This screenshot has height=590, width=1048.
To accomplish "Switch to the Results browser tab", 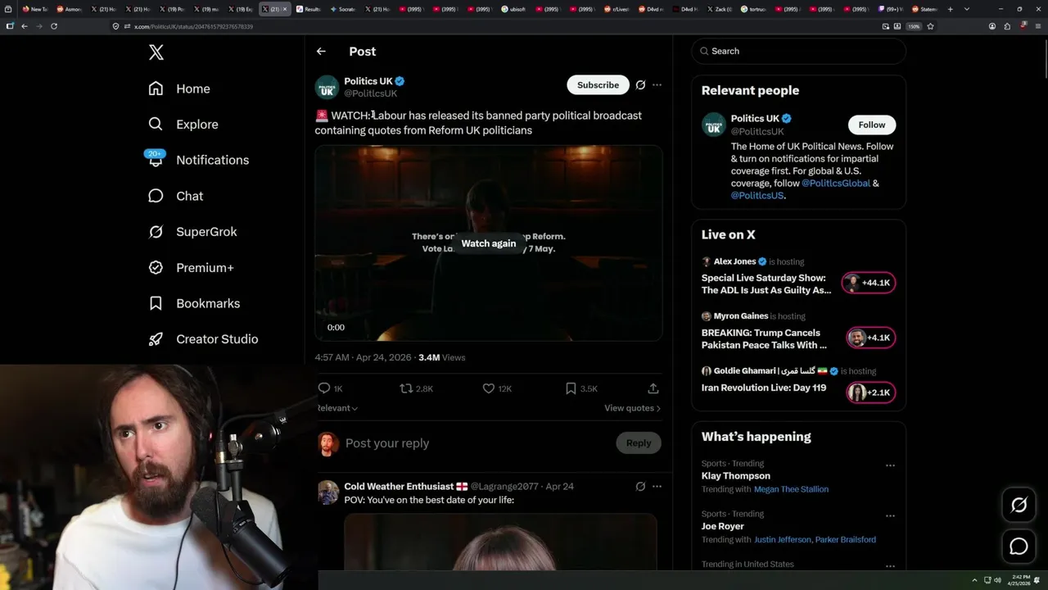I will pos(309,9).
